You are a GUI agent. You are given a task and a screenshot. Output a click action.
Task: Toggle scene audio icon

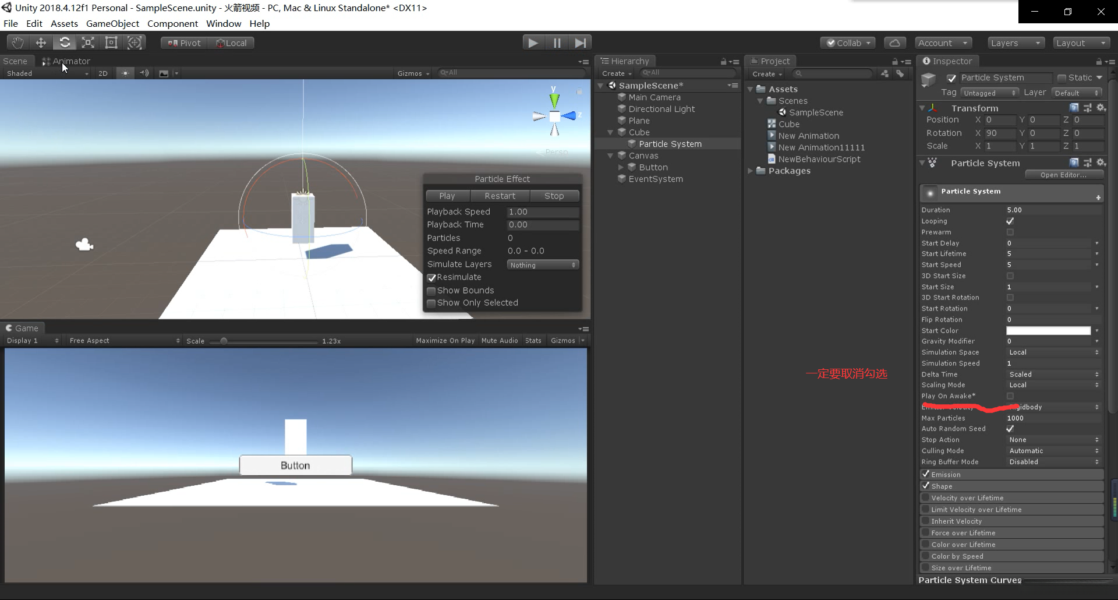point(144,73)
